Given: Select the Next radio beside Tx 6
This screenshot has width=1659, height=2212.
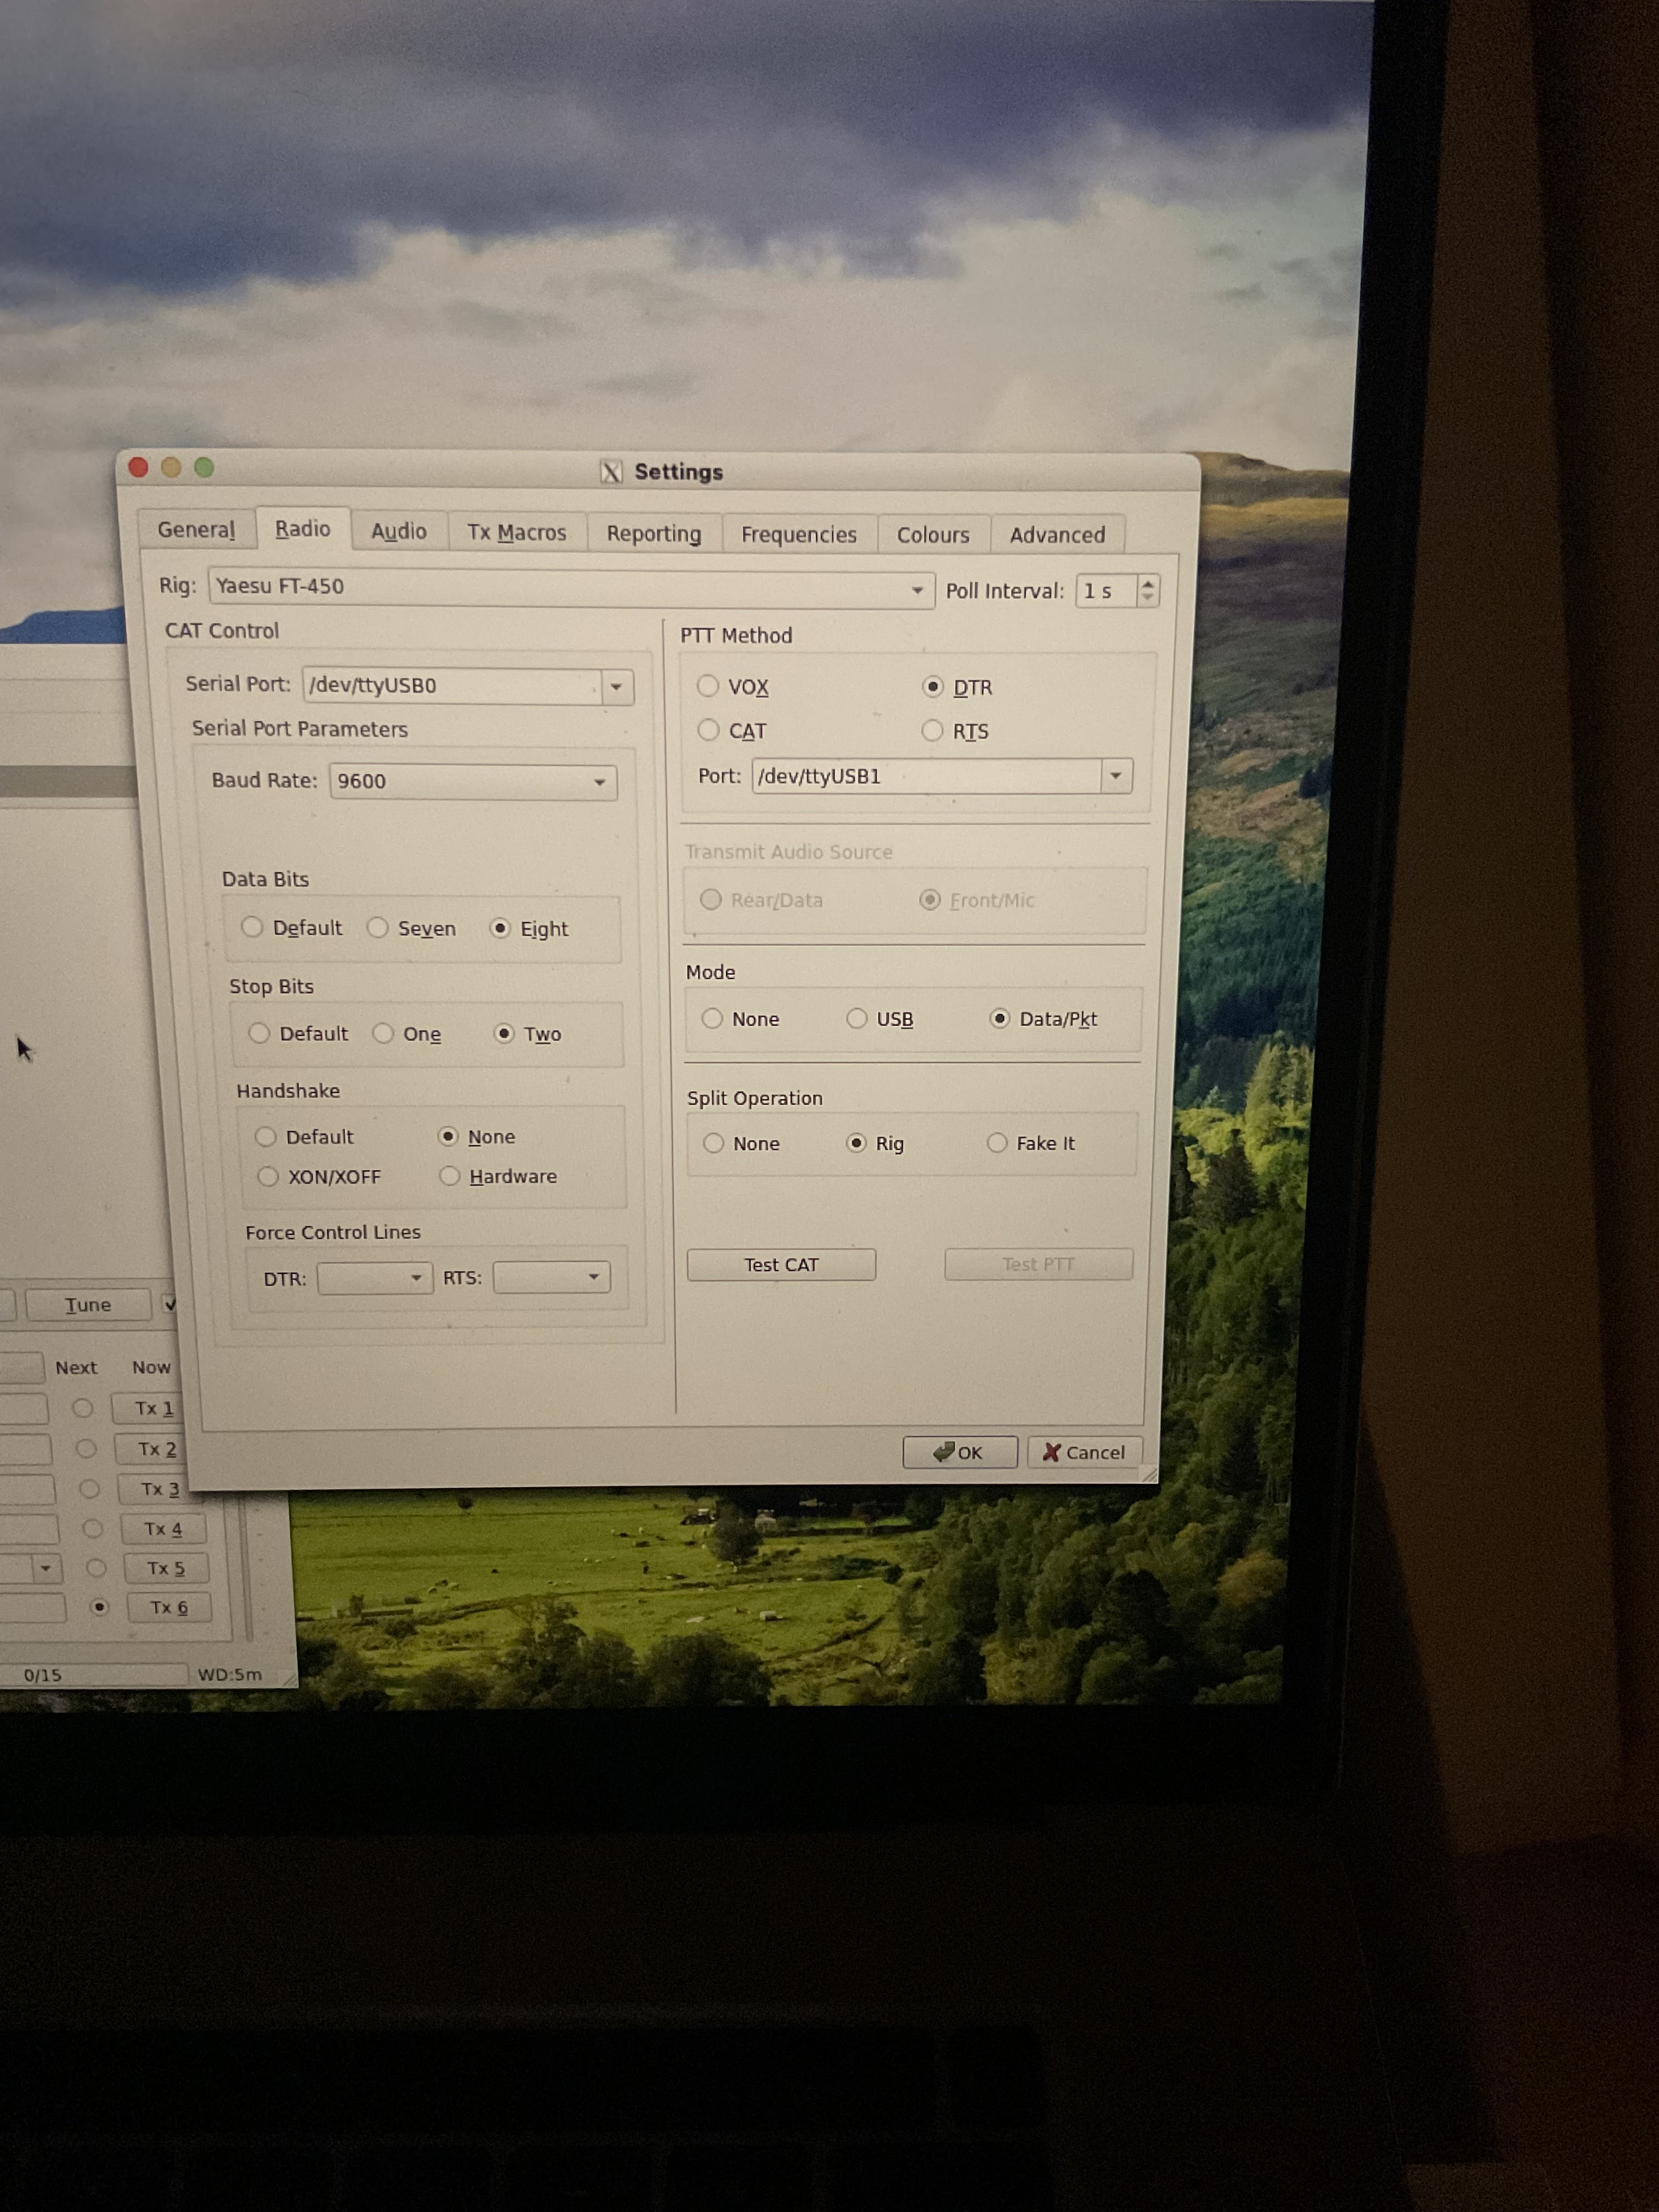Looking at the screenshot, I should point(99,1607).
